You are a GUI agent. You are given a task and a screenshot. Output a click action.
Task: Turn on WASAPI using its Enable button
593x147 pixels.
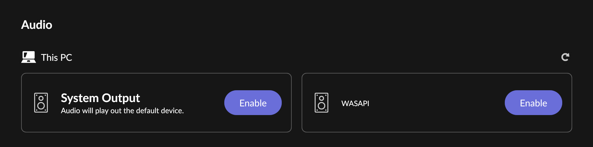533,103
